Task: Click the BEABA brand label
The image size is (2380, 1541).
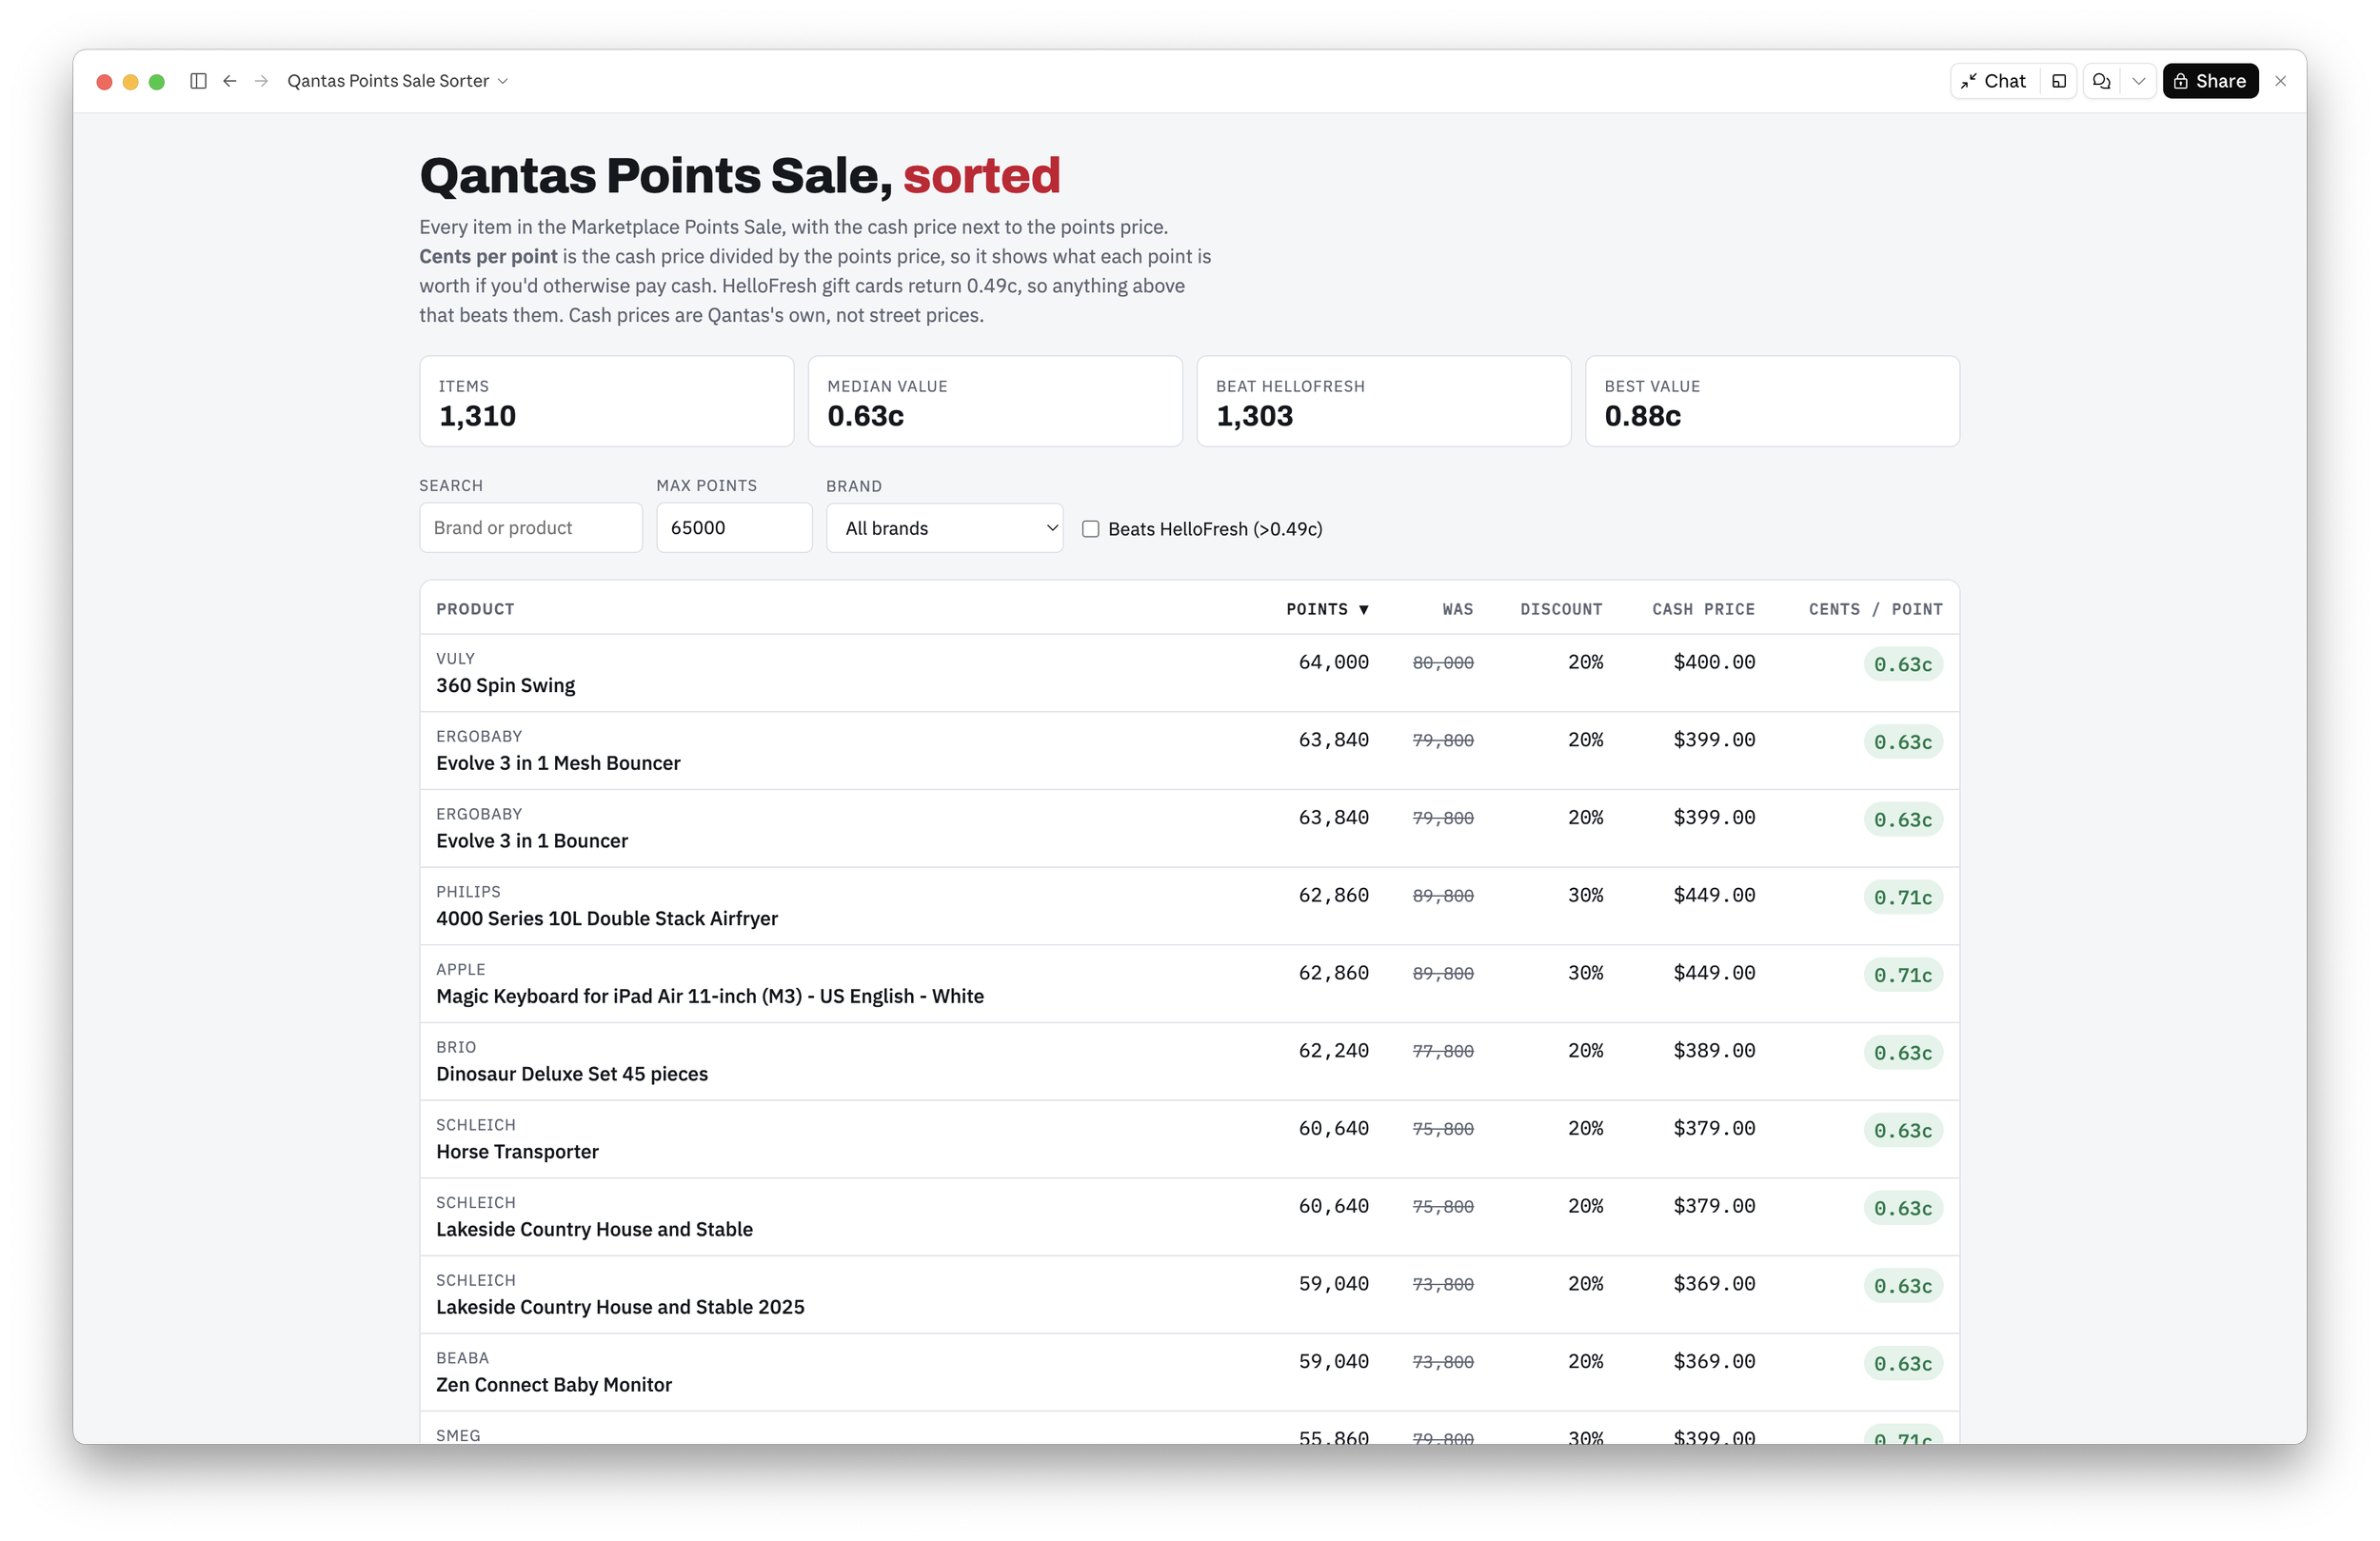Action: (462, 1358)
